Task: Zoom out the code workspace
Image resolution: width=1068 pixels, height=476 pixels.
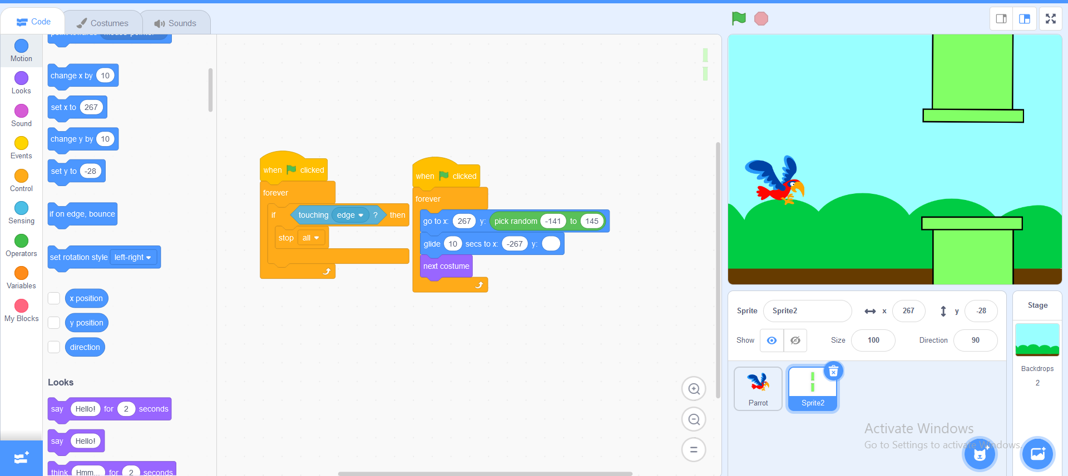Action: 694,419
